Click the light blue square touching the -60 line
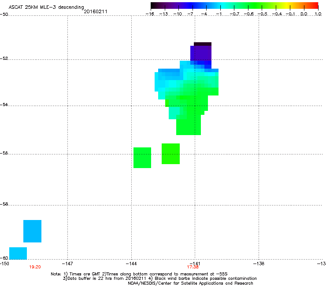This screenshot has width=326, height=286. pos(18,253)
